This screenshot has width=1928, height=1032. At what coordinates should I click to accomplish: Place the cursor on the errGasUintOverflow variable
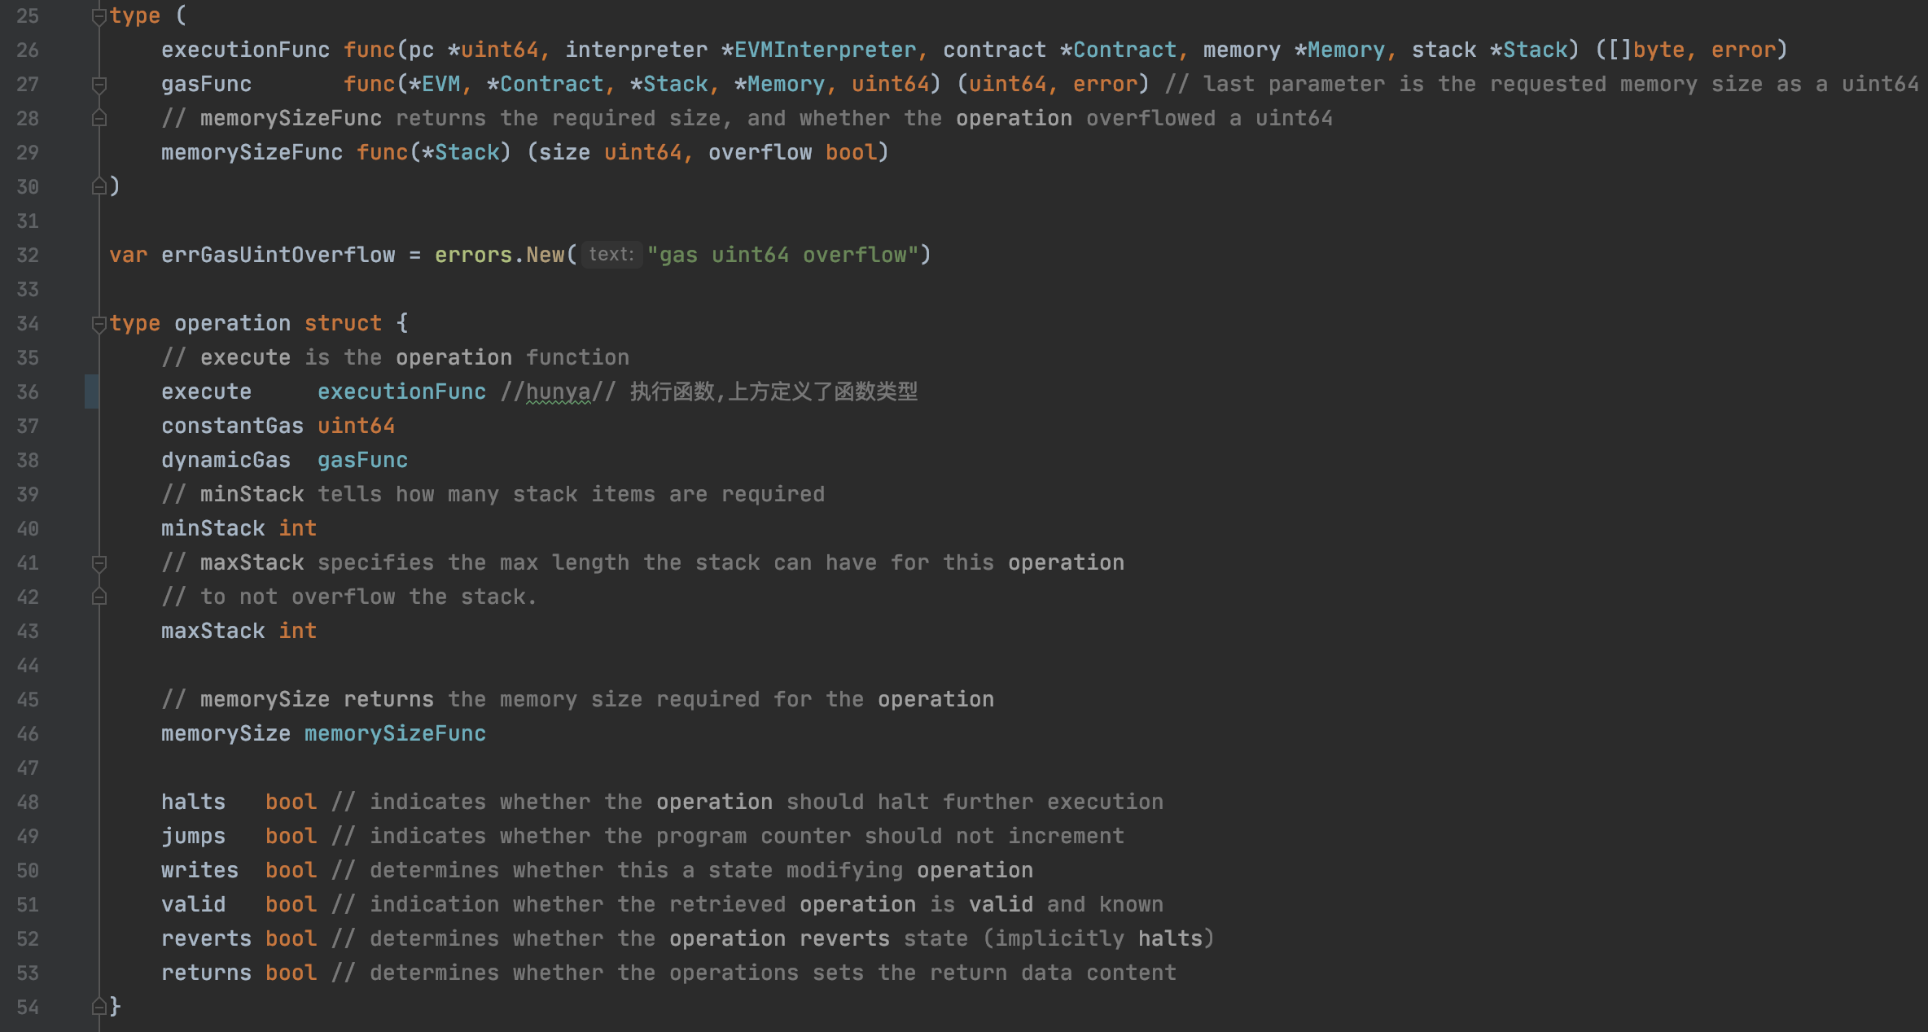pyautogui.click(x=278, y=256)
